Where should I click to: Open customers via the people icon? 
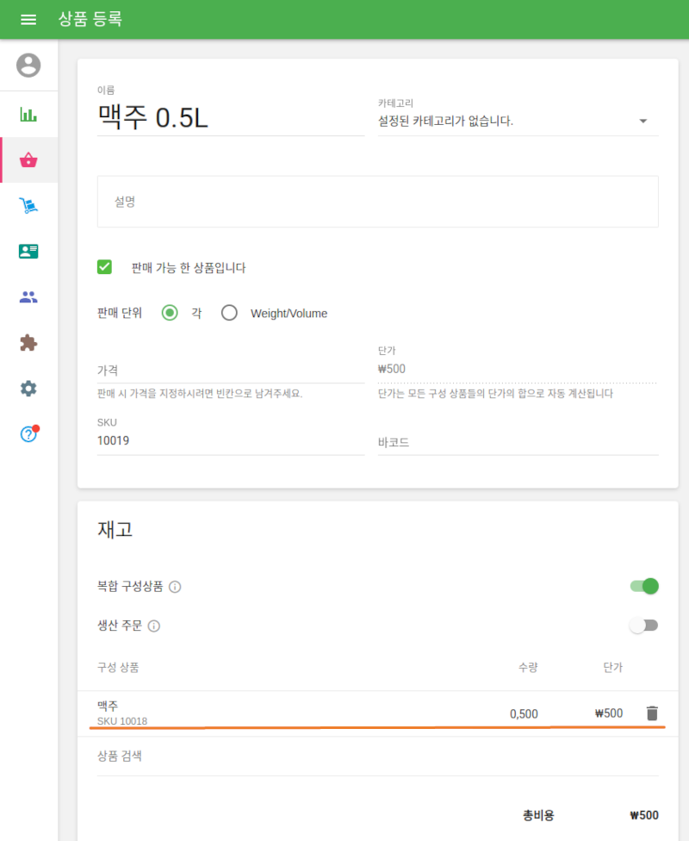(28, 296)
